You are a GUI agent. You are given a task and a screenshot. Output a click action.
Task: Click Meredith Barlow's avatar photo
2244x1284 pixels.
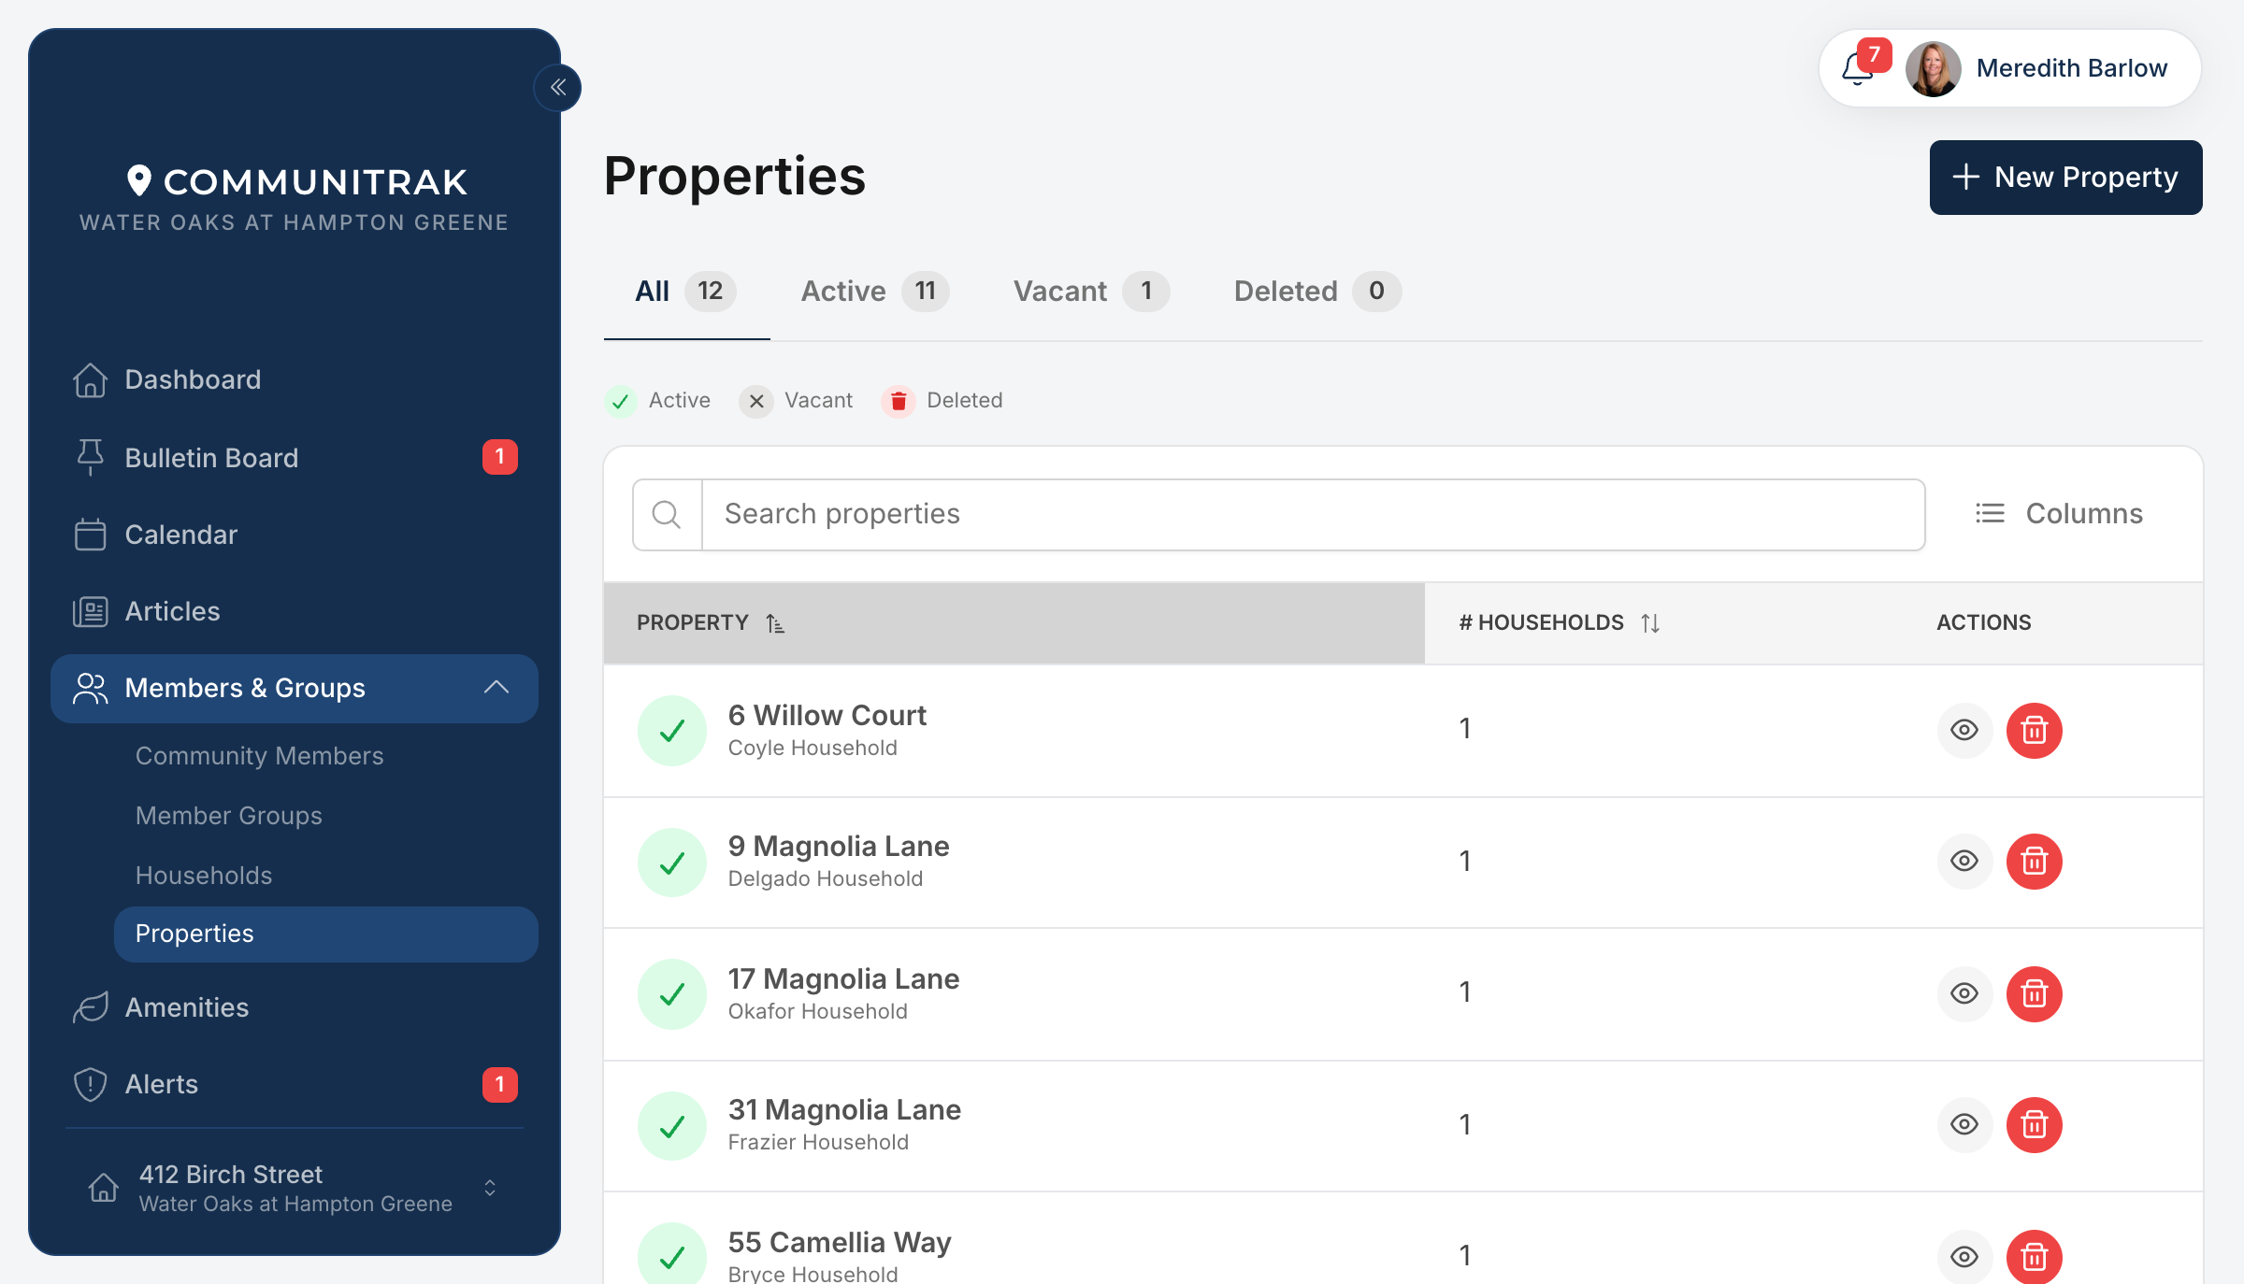(1933, 68)
